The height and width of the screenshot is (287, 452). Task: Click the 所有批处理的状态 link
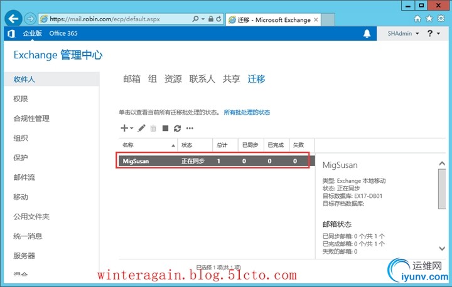coord(247,112)
